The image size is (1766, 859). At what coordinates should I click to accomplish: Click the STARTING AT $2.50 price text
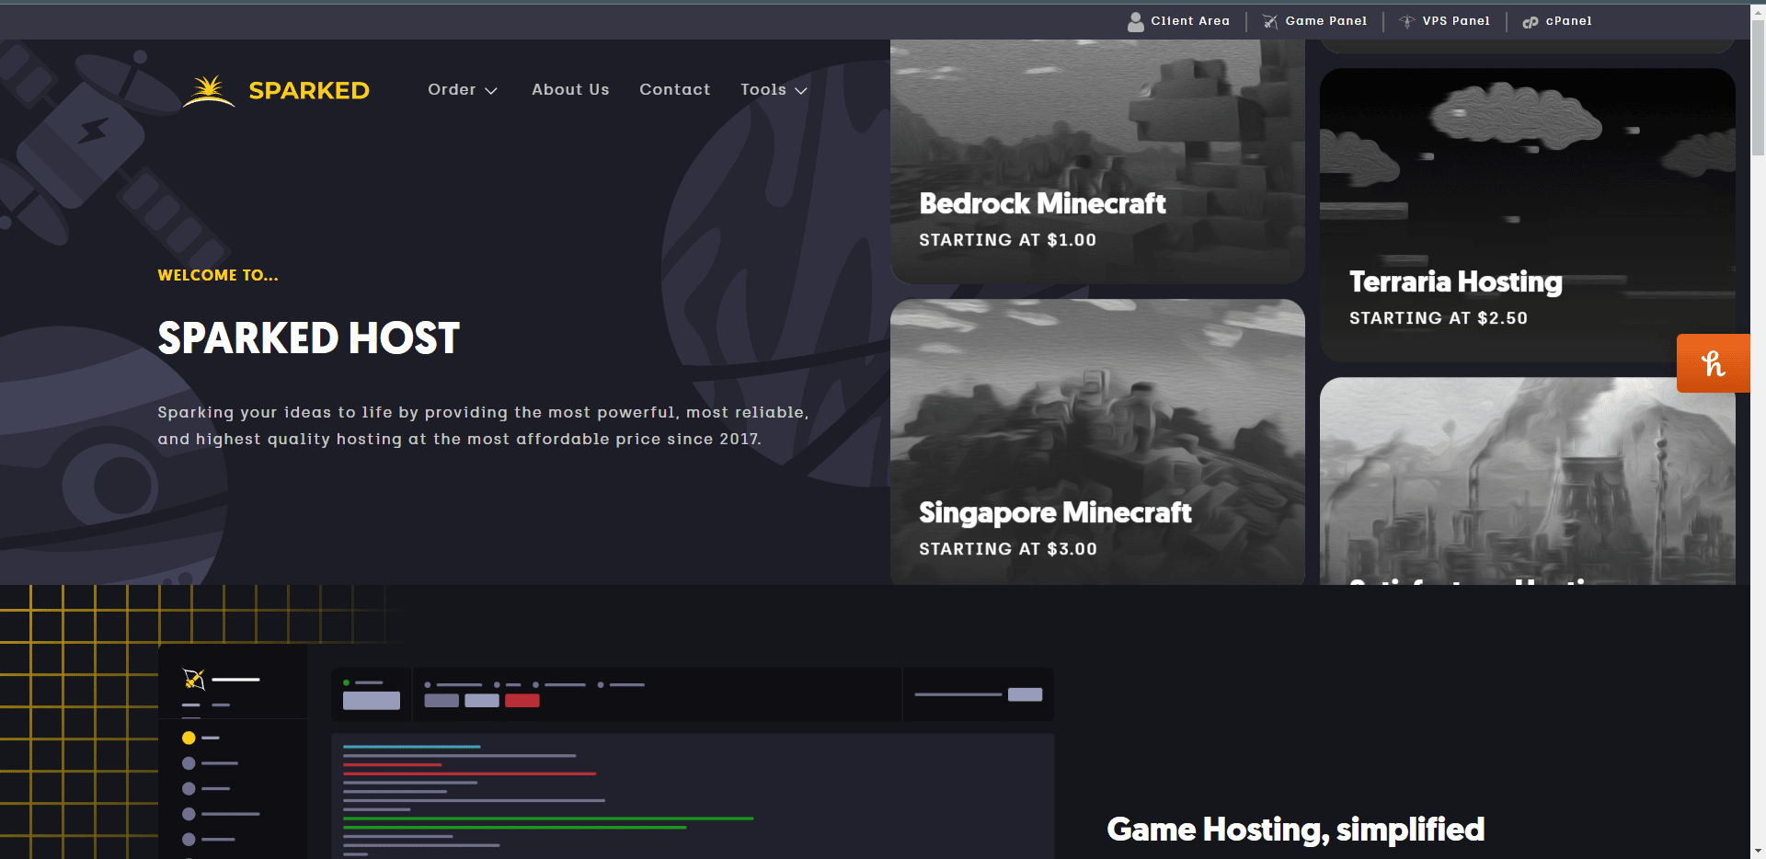pyautogui.click(x=1439, y=318)
